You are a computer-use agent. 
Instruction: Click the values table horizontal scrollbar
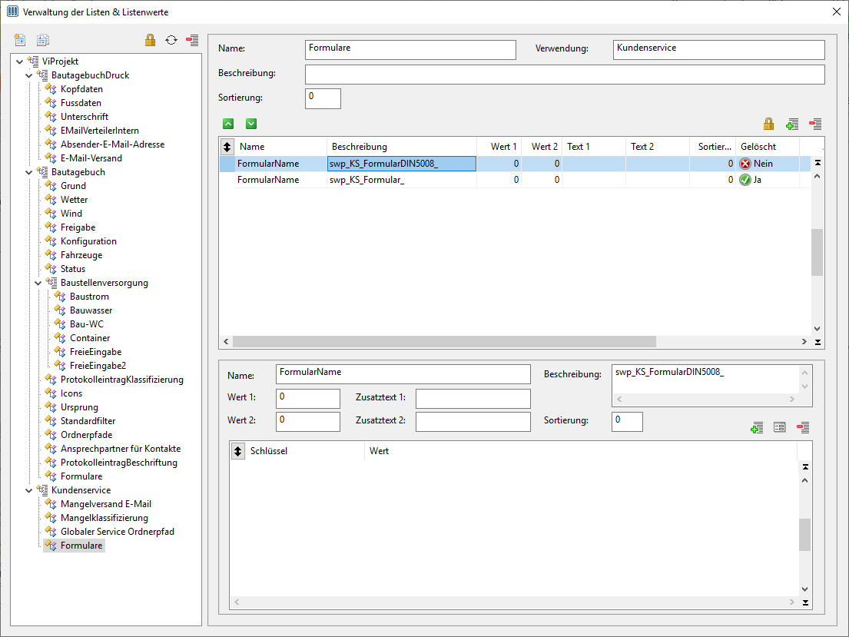click(x=444, y=342)
